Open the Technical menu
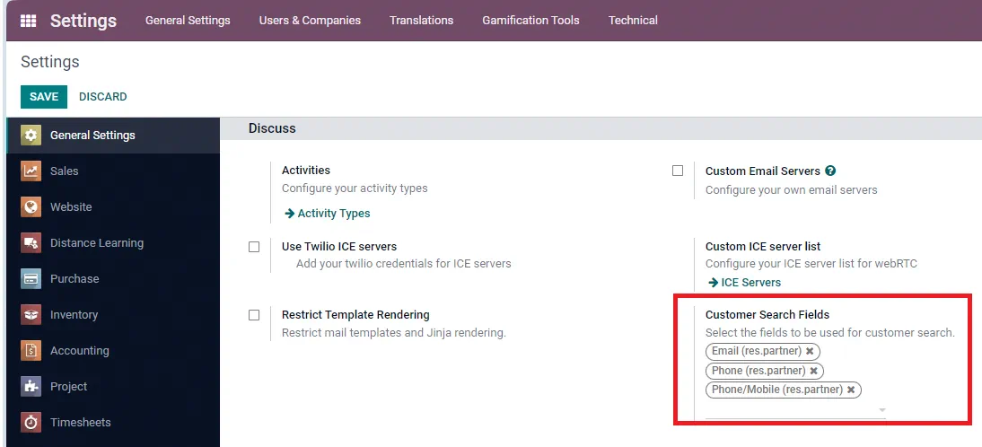This screenshot has height=447, width=982. pos(633,20)
